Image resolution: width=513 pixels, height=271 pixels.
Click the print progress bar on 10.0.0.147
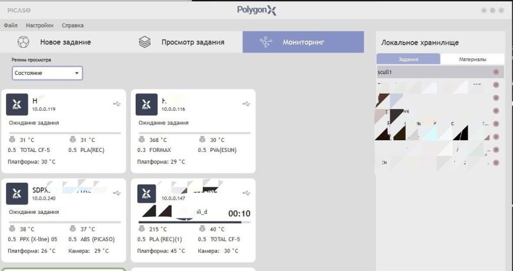click(x=195, y=222)
